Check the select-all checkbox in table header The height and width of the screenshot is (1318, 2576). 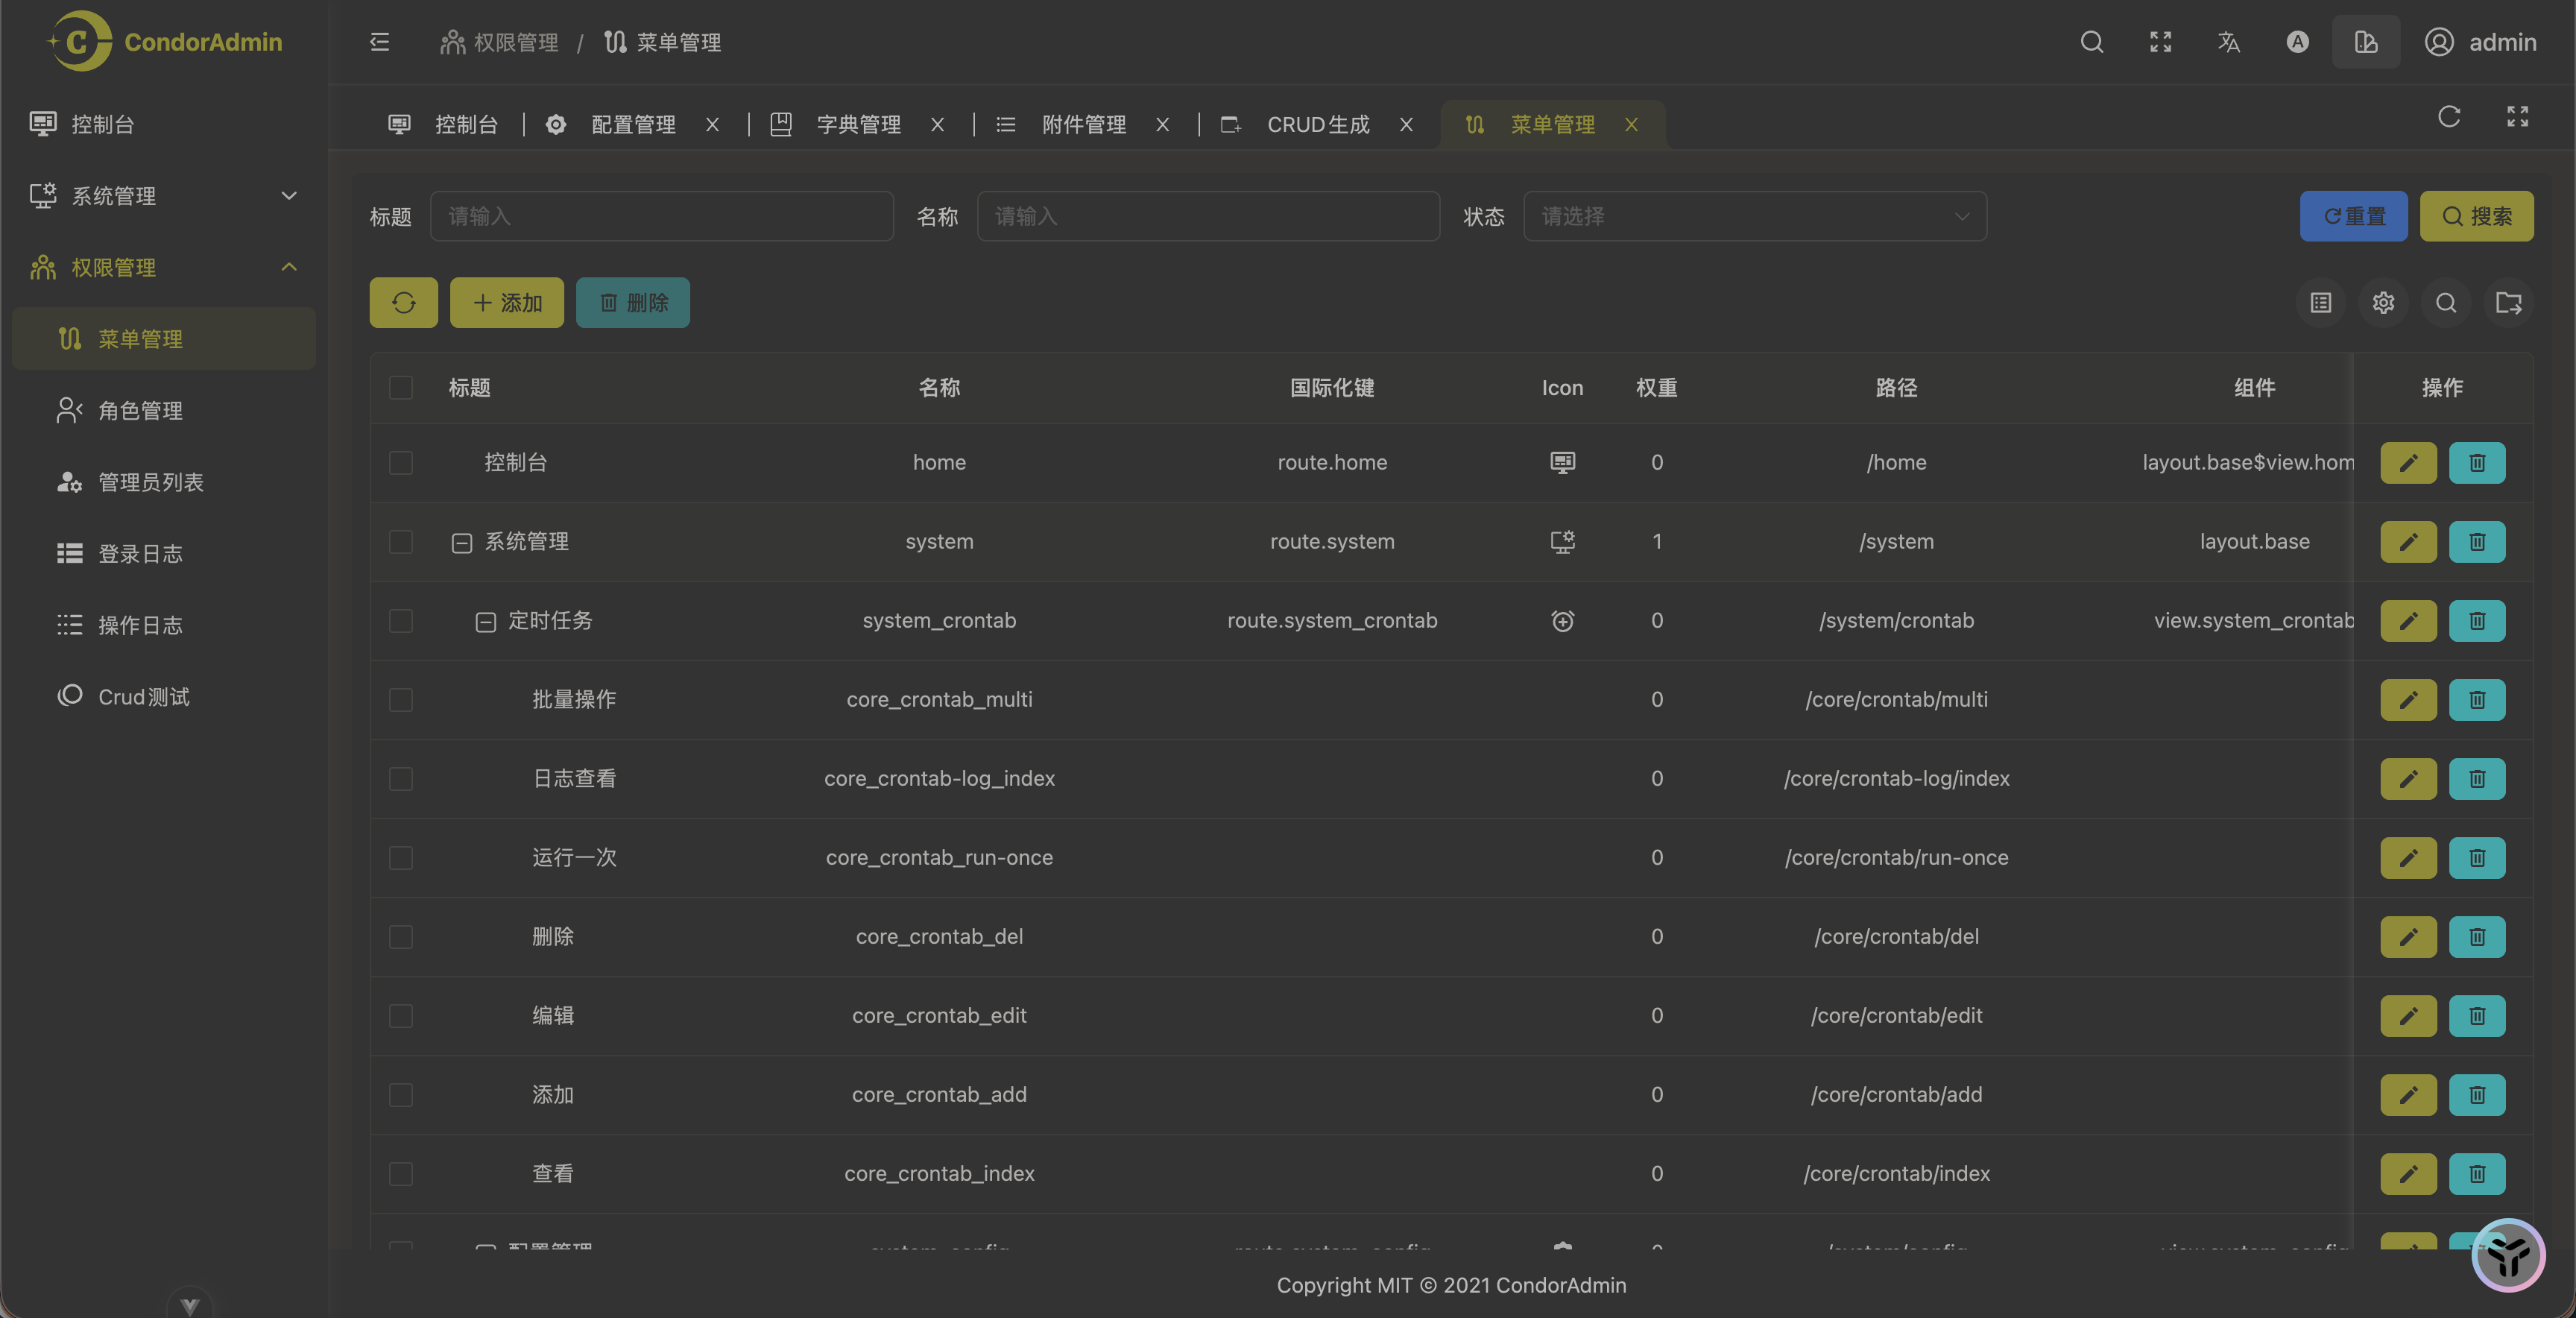point(401,388)
